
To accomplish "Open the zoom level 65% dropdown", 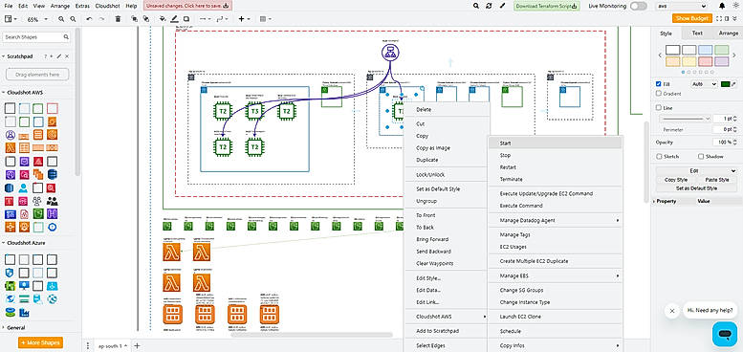I will pos(36,19).
